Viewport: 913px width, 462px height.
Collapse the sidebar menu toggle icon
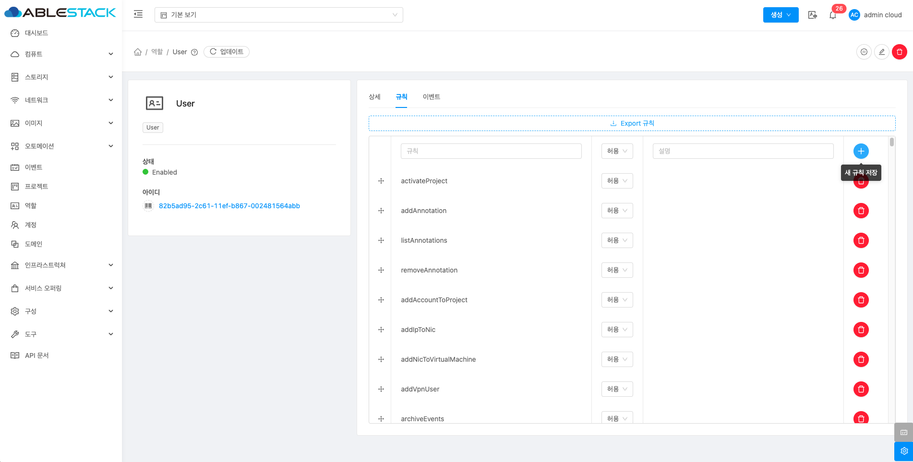click(138, 14)
